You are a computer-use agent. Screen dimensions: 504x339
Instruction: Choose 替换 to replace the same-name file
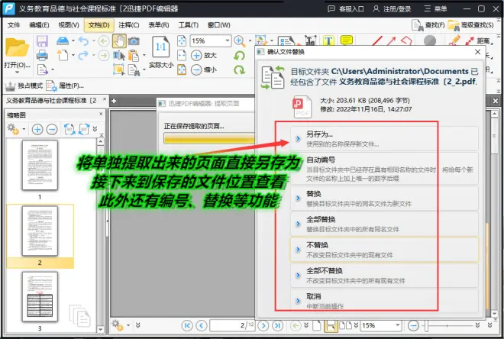tap(384, 199)
